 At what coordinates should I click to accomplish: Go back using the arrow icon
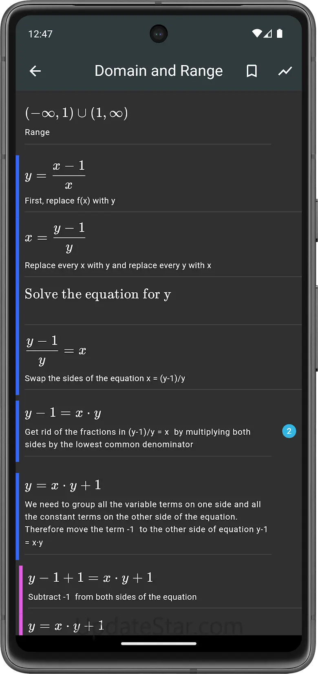[35, 71]
